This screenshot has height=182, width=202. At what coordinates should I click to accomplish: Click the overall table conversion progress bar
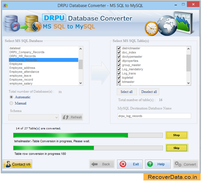(88, 135)
